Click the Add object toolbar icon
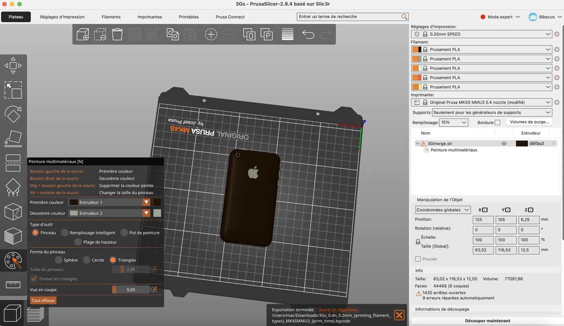Image resolution: width=564 pixels, height=326 pixels. point(82,35)
